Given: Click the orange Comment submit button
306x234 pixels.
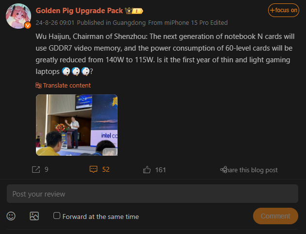Looking at the screenshot, I should [x=275, y=216].
